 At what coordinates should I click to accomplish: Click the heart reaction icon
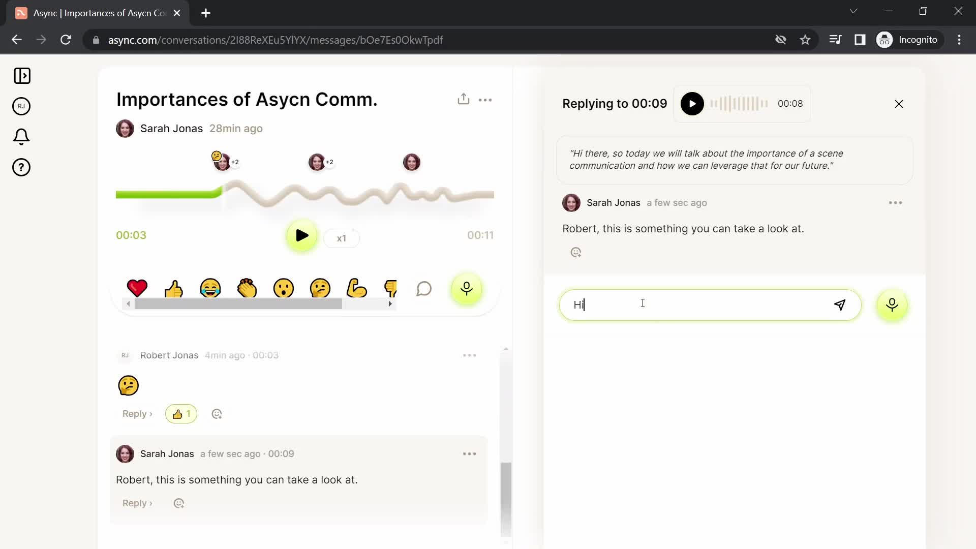click(x=136, y=288)
